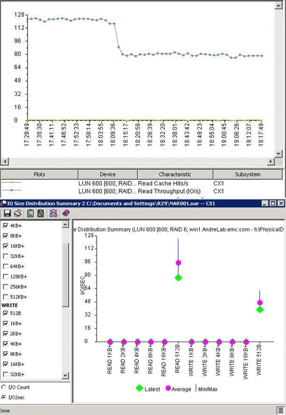Enable the READ 32KB+ checkbox
This screenshot has width=286, height=415.
5,256
